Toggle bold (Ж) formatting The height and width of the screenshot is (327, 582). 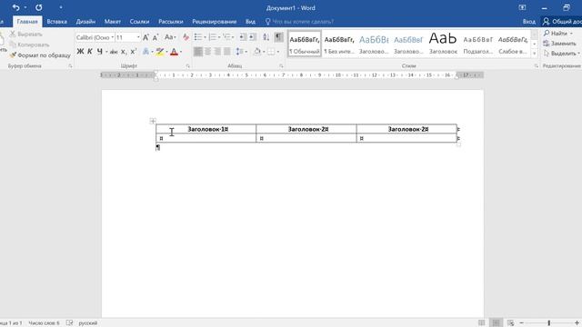pos(80,52)
